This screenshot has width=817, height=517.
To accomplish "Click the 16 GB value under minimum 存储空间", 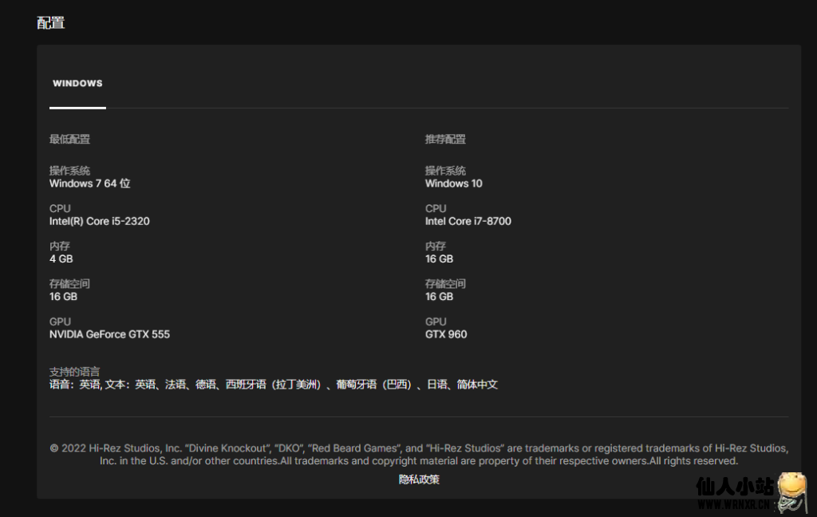I will point(63,297).
